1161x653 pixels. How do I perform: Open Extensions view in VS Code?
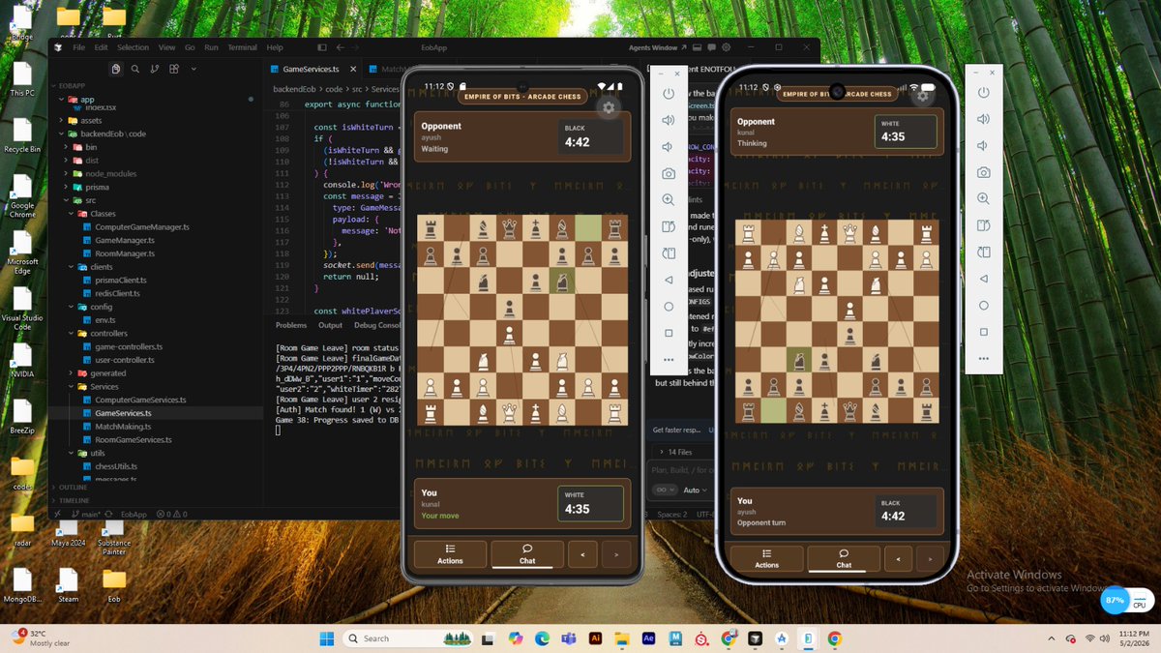[174, 69]
